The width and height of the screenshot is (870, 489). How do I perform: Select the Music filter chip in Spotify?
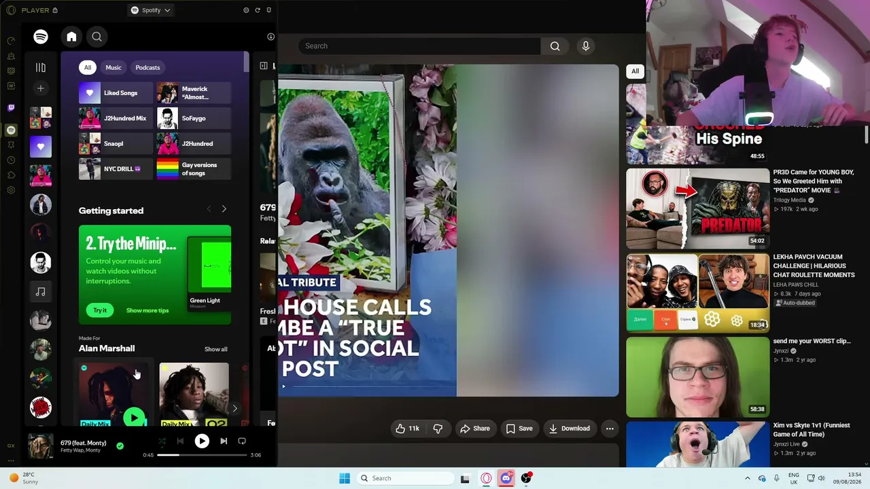pos(114,67)
